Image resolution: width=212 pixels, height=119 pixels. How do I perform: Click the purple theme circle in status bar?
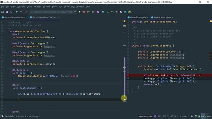pos(155,116)
